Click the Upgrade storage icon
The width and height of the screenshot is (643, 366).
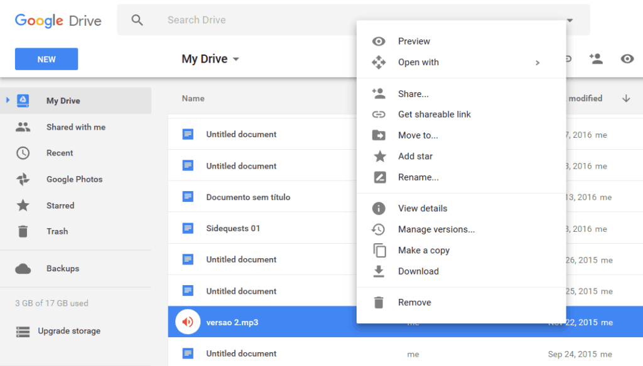click(x=24, y=331)
